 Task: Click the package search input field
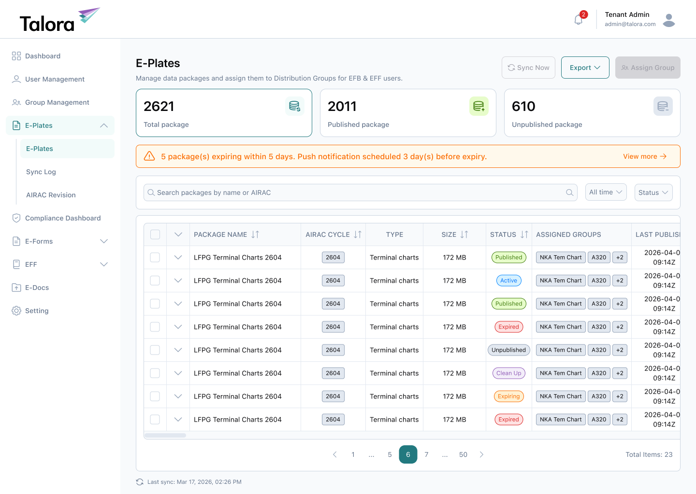point(361,192)
